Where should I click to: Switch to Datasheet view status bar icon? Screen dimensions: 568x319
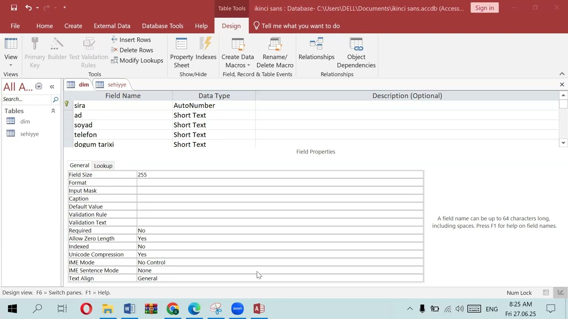pos(546,292)
